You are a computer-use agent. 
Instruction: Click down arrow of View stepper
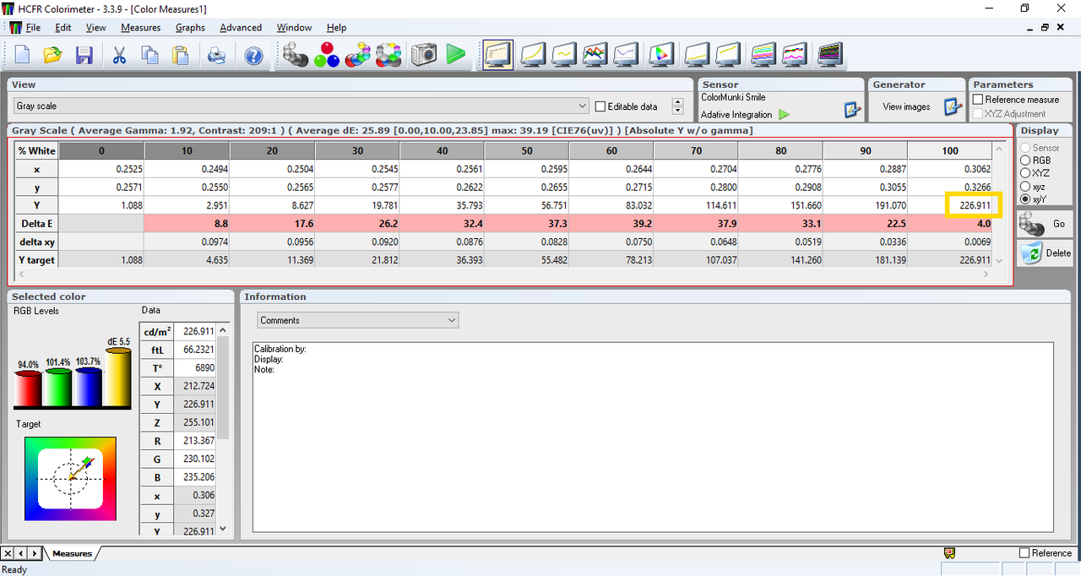(676, 111)
